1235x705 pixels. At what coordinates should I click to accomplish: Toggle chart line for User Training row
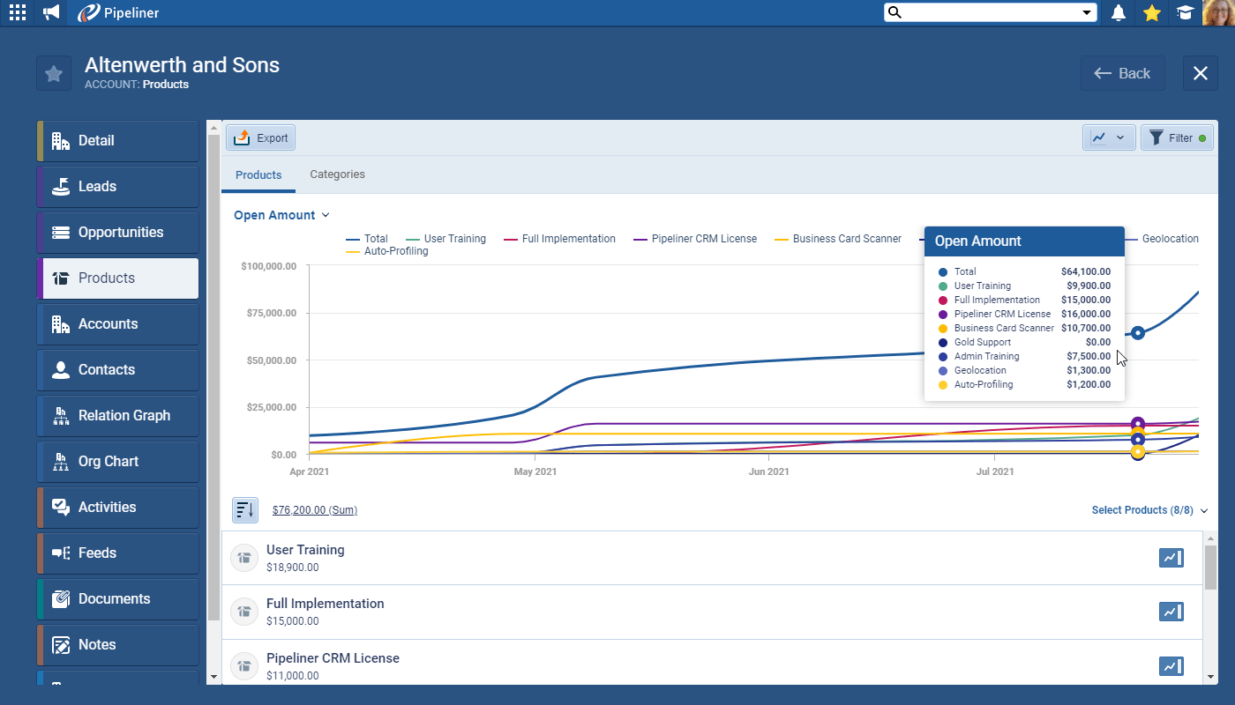click(1171, 558)
